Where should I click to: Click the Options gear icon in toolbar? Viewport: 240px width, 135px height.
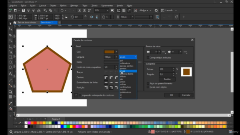click(x=156, y=10)
